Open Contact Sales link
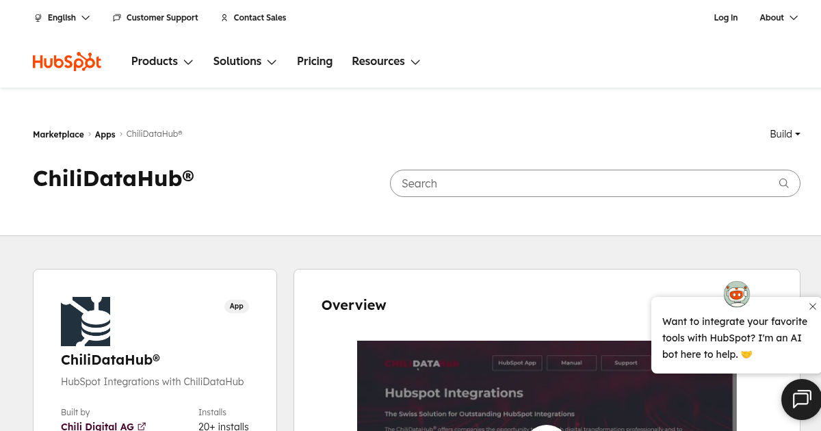 [253, 18]
